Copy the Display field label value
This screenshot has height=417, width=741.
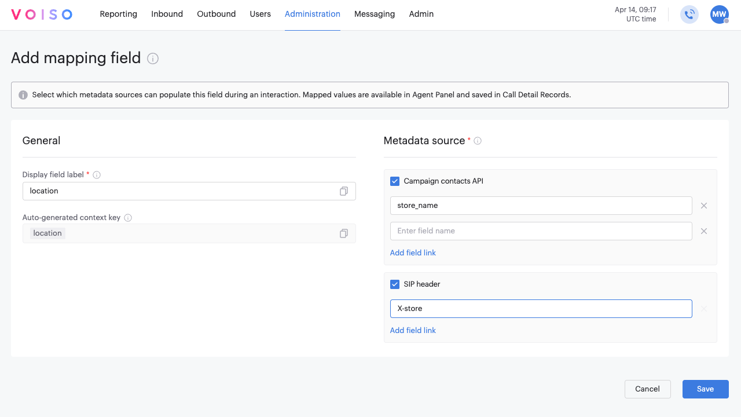click(x=344, y=191)
